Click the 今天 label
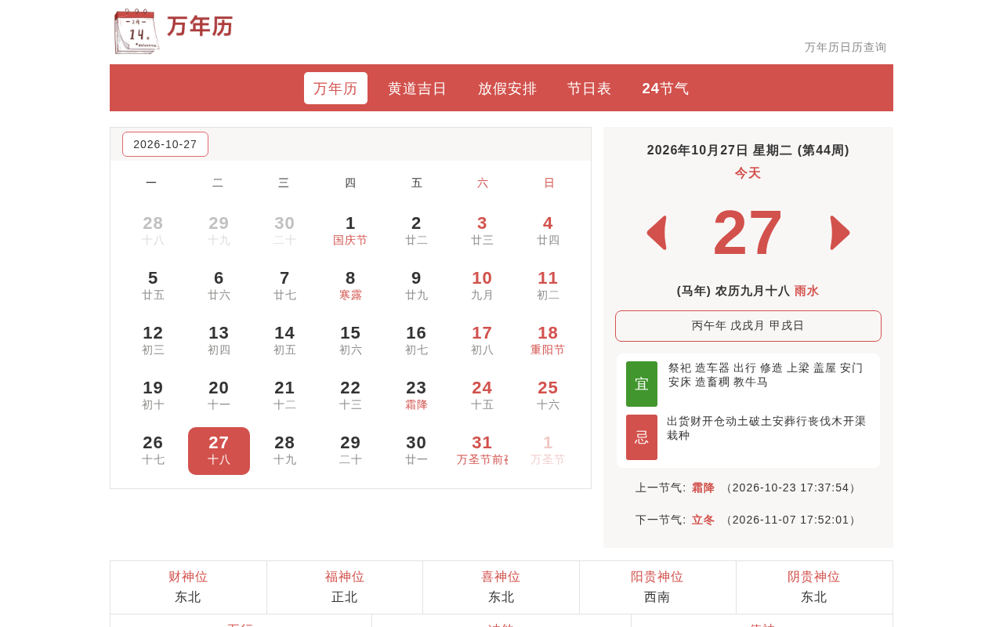Screen dimensions: 1003x627 pyautogui.click(x=748, y=173)
